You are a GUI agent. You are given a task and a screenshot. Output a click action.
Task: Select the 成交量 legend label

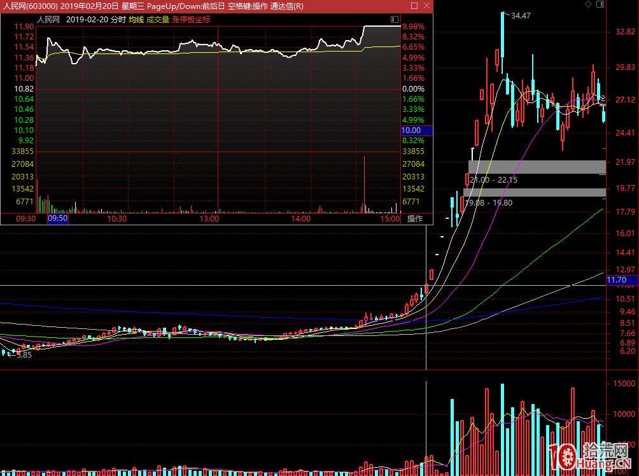pos(158,20)
